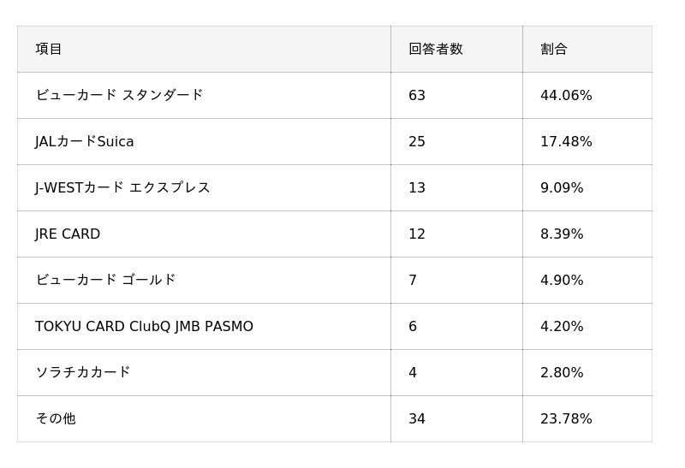Click the ソラチカカード cell
The width and height of the screenshot is (685, 468).
pos(83,372)
